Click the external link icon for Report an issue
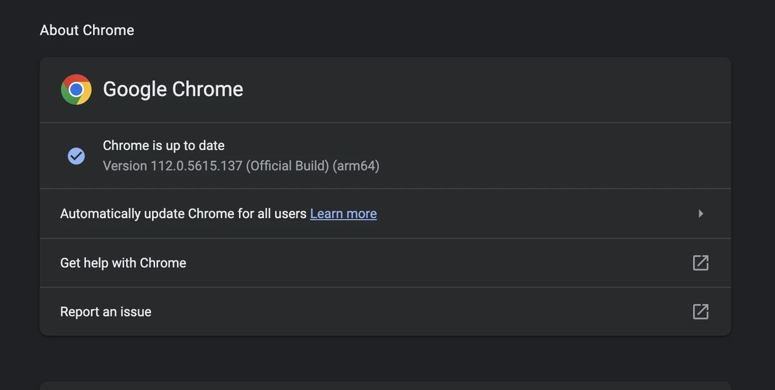This screenshot has width=775, height=390. coord(700,312)
